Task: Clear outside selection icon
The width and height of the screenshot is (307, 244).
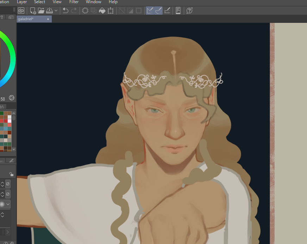Action: pyautogui.click(x=94, y=11)
